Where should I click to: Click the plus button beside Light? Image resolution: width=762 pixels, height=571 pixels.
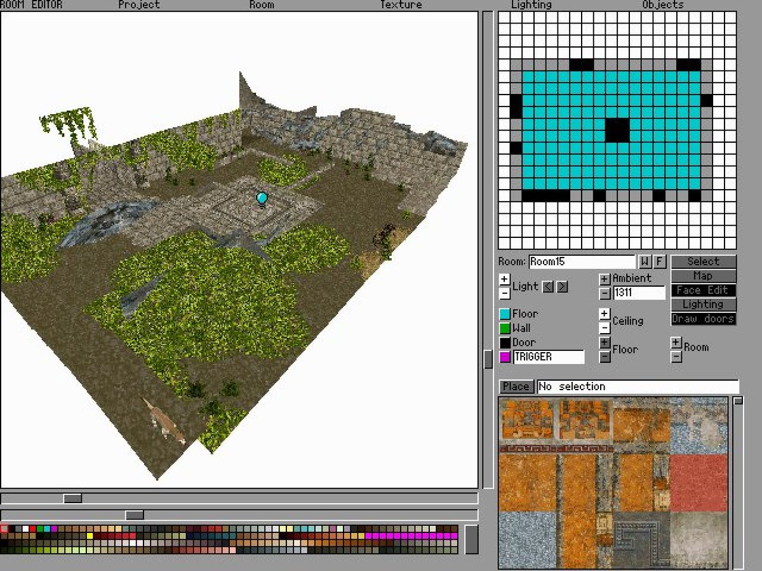click(504, 279)
